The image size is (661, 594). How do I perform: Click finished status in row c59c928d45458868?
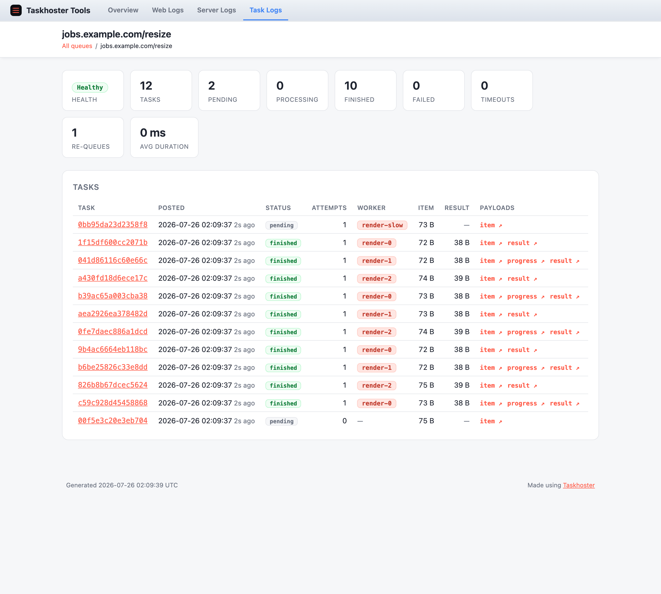[x=283, y=403]
